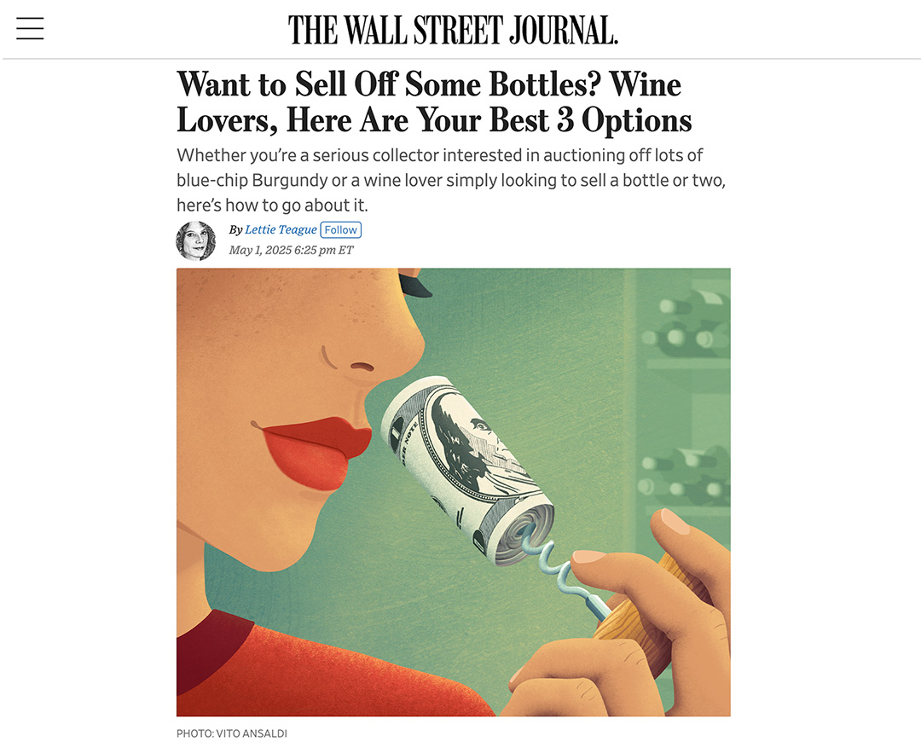Click the author's portrait avatar
This screenshot has width=921, height=747.
tap(195, 240)
